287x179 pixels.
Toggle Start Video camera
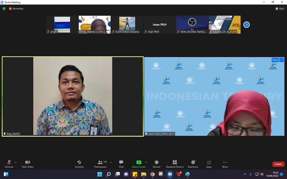pos(27,162)
